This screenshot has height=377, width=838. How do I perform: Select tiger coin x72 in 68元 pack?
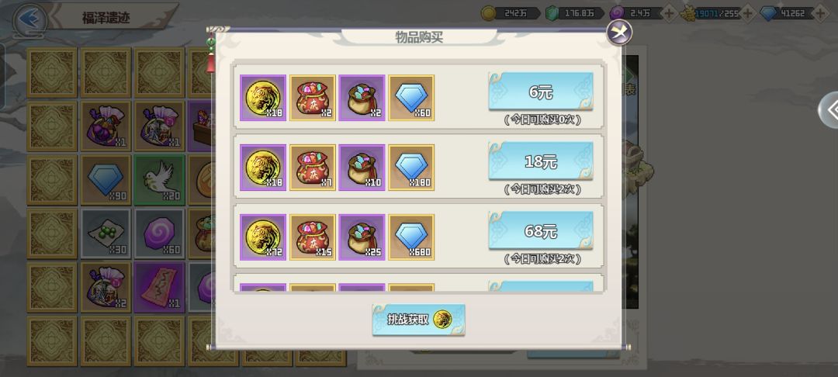[263, 237]
